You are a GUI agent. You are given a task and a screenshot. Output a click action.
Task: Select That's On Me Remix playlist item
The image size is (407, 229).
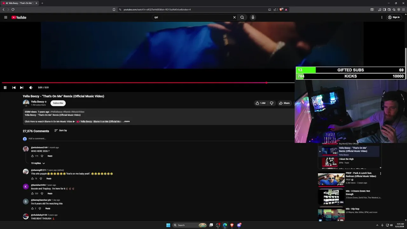(x=349, y=151)
